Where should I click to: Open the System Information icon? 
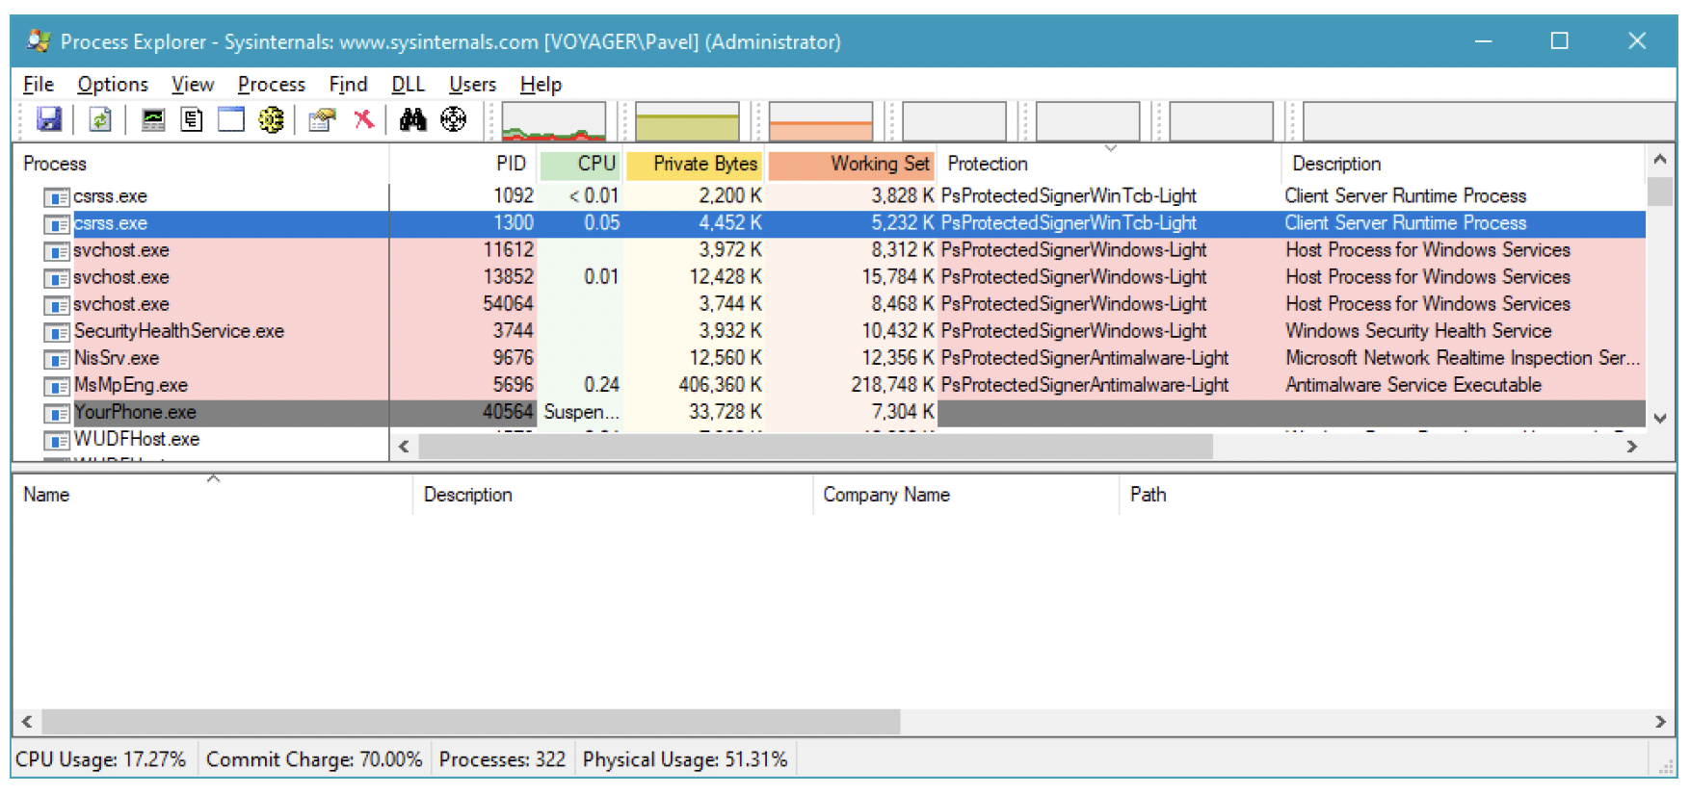153,120
